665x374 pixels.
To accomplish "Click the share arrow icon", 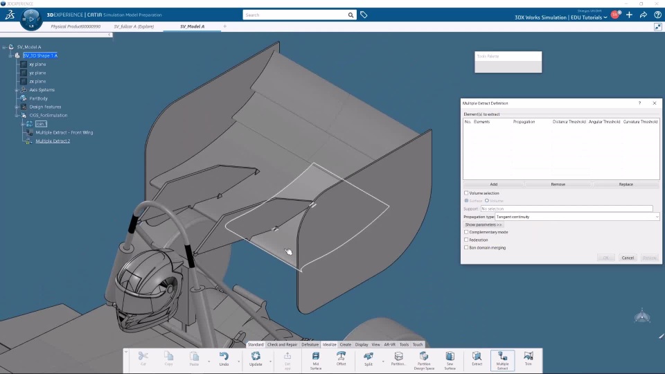I will click(x=644, y=15).
